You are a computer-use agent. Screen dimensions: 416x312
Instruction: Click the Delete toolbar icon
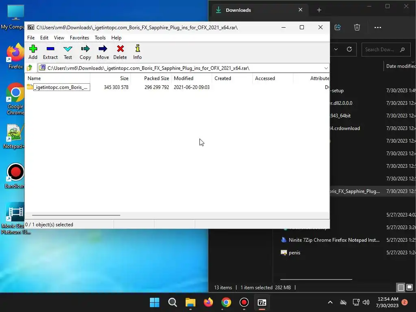[x=120, y=52]
